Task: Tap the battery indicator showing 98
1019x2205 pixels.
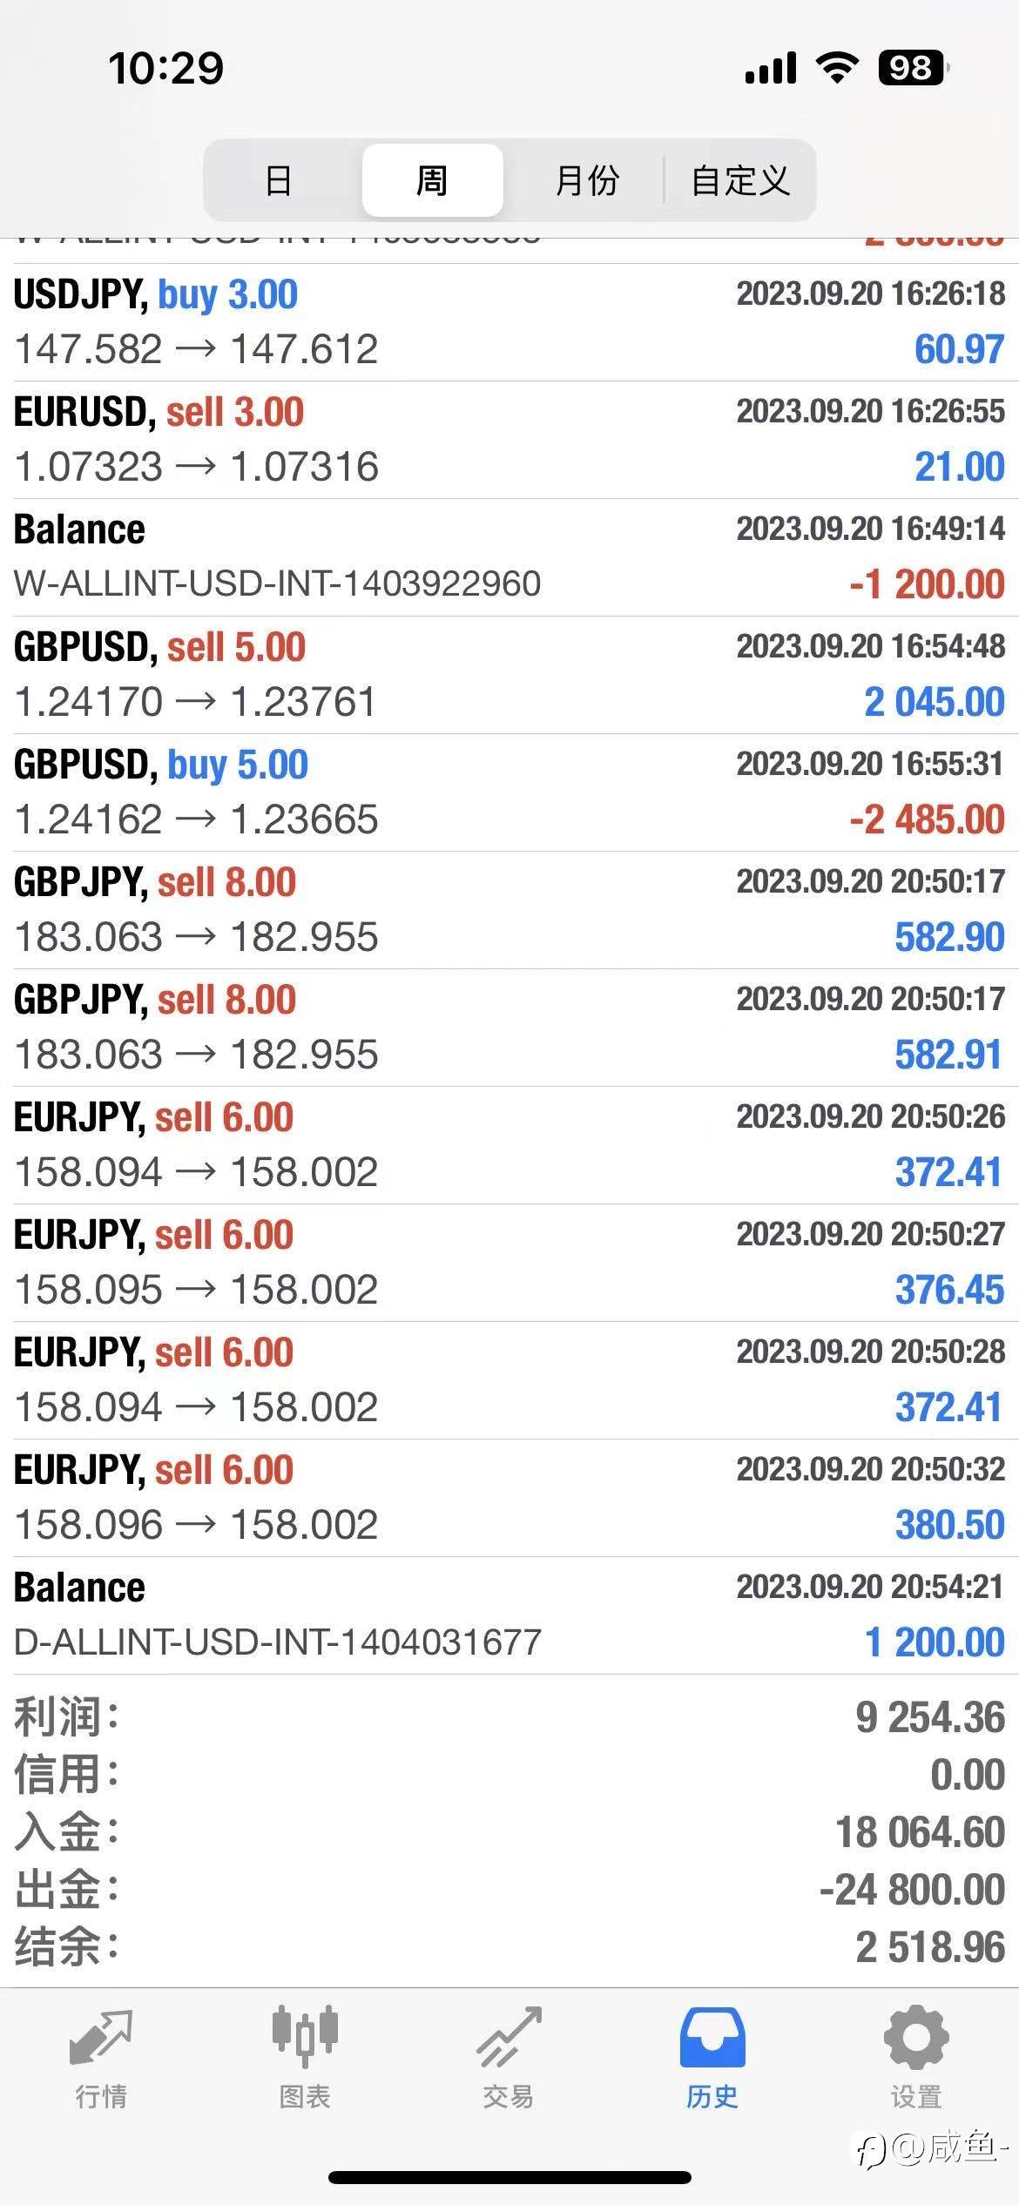Action: [913, 67]
